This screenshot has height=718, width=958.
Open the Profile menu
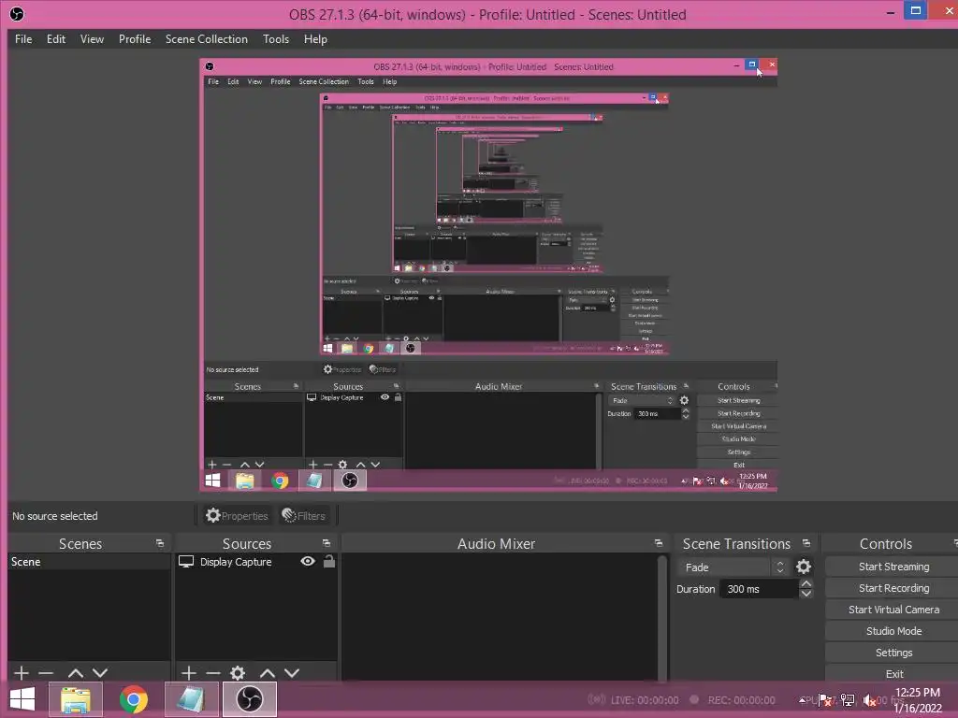(135, 39)
